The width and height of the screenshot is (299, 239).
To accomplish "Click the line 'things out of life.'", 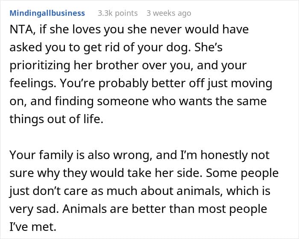I will click(x=56, y=119).
